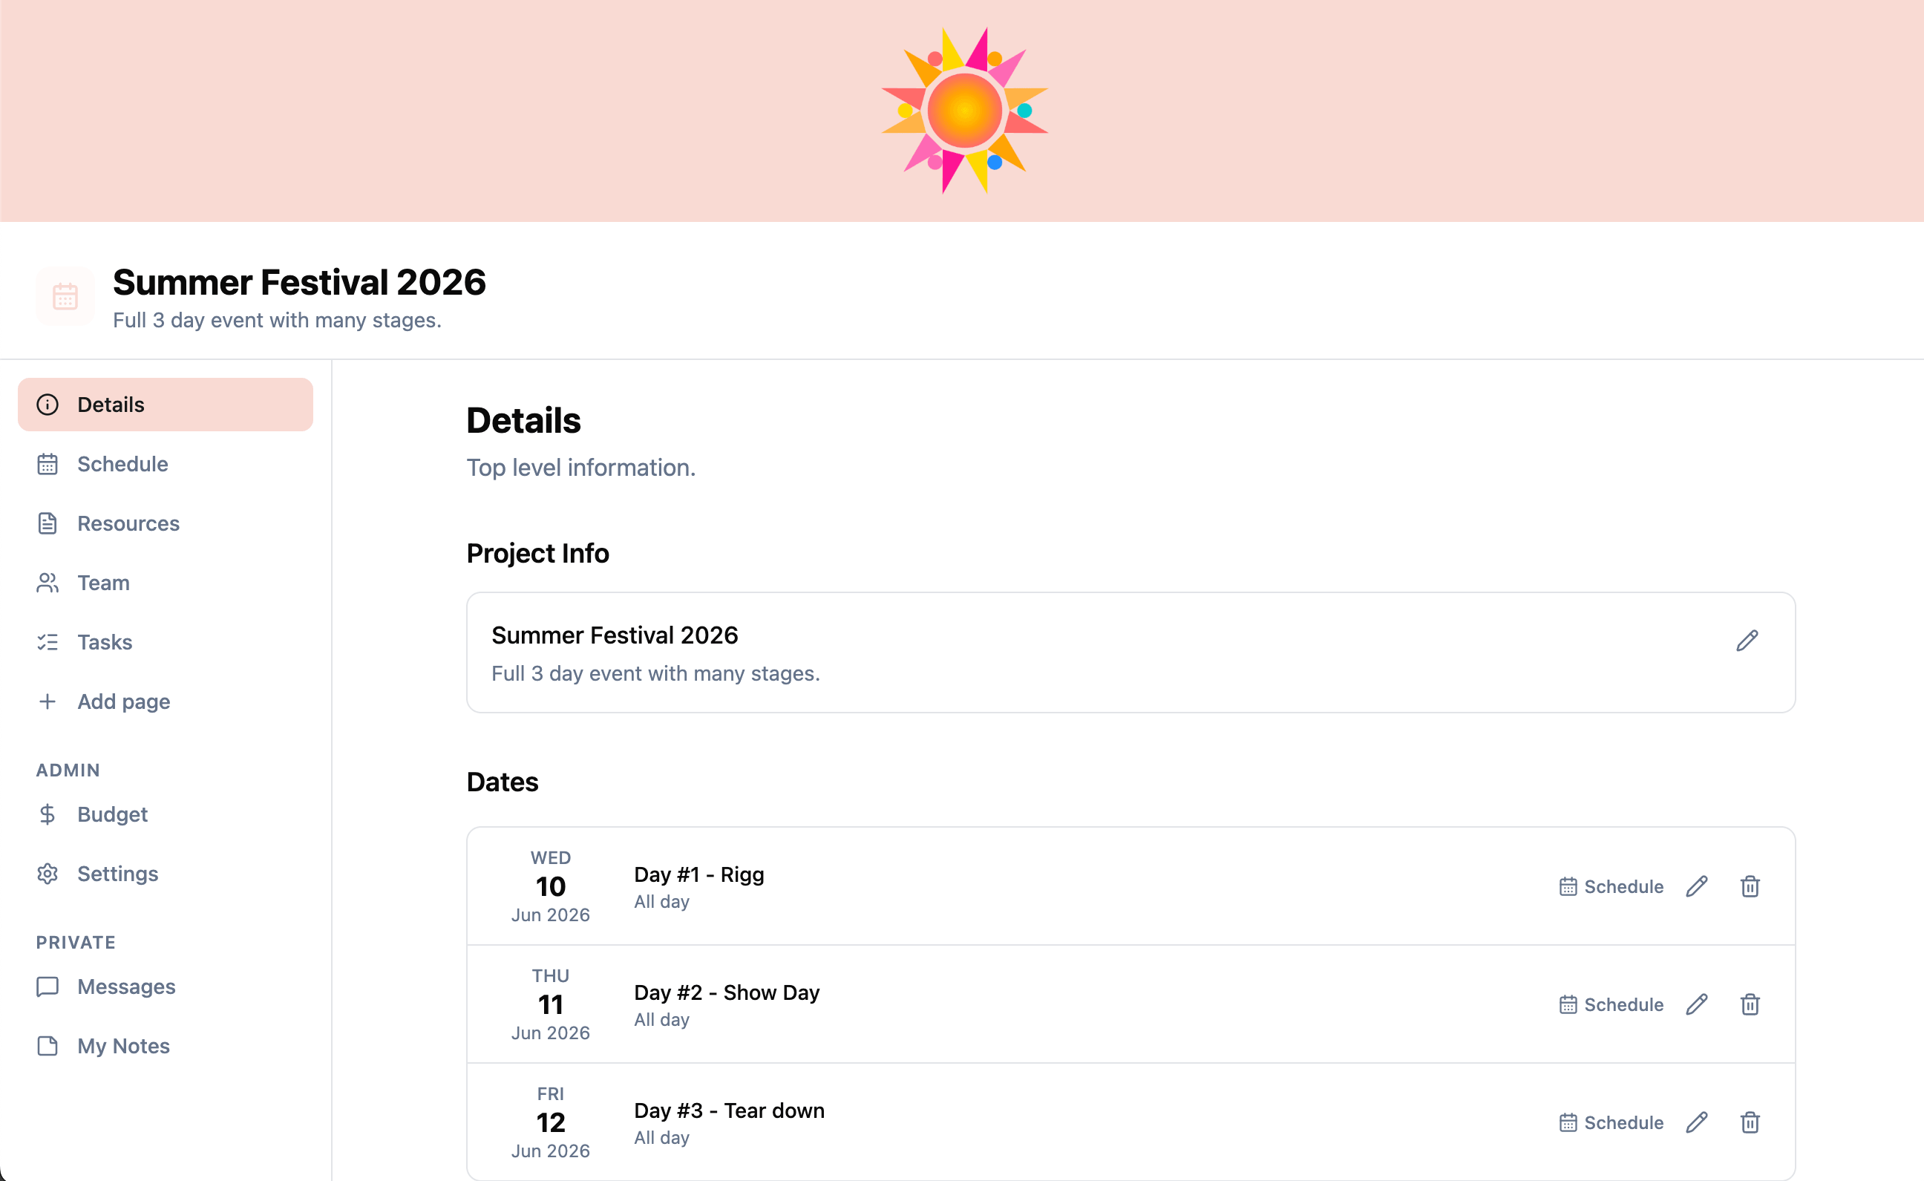Add a new page via plus option
The width and height of the screenshot is (1924, 1181).
(x=122, y=701)
